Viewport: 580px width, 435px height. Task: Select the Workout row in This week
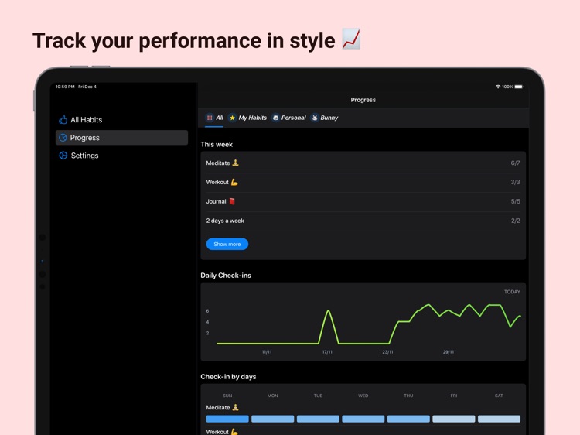click(363, 182)
